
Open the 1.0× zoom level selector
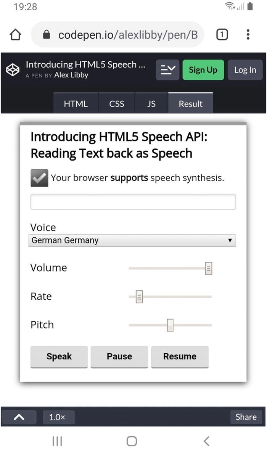57,417
